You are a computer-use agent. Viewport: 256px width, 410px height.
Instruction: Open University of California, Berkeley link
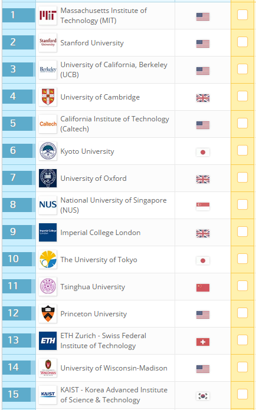(114, 70)
